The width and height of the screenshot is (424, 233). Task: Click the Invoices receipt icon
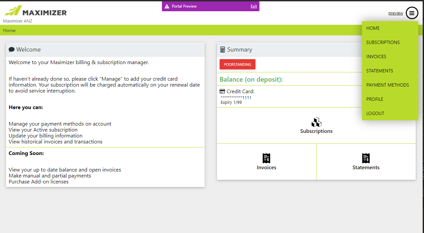click(266, 158)
